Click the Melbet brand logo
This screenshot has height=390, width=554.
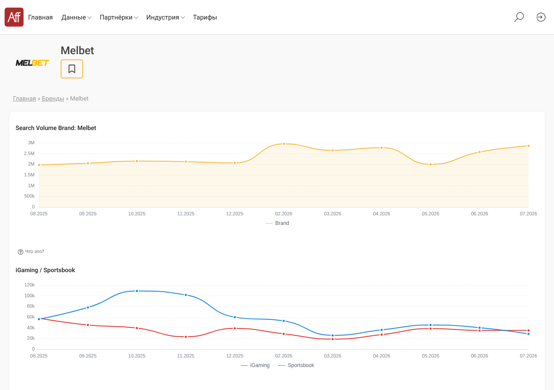[32, 63]
